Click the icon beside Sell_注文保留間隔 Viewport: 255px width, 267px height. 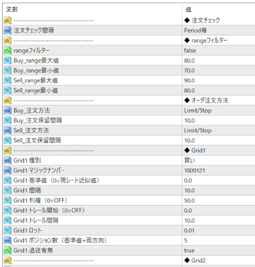coord(7,140)
